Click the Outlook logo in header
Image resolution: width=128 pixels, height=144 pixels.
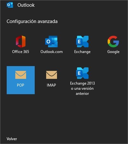[10, 5]
